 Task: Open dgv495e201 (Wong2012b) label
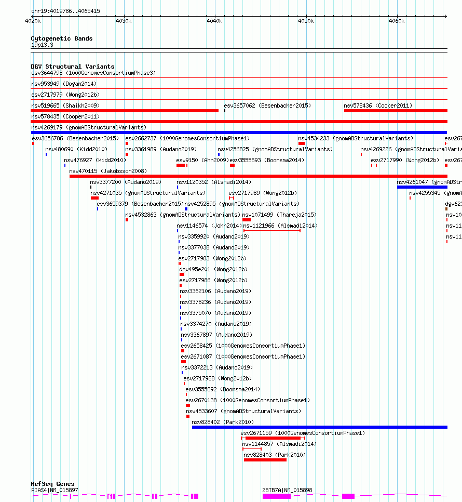coord(213,269)
